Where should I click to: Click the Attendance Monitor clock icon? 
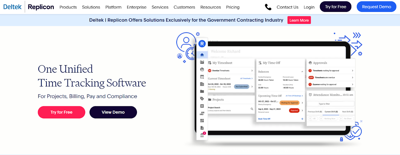(x=310, y=95)
